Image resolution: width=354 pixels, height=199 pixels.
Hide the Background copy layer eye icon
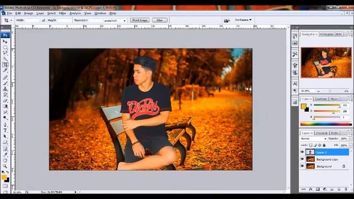click(x=303, y=159)
